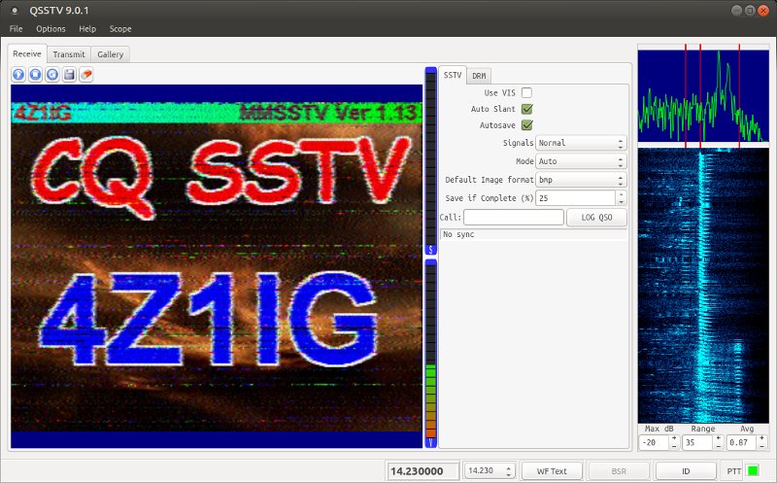Viewport: 777px width, 483px height.
Task: Click the 14.230000 frequency display field
Action: tap(422, 470)
